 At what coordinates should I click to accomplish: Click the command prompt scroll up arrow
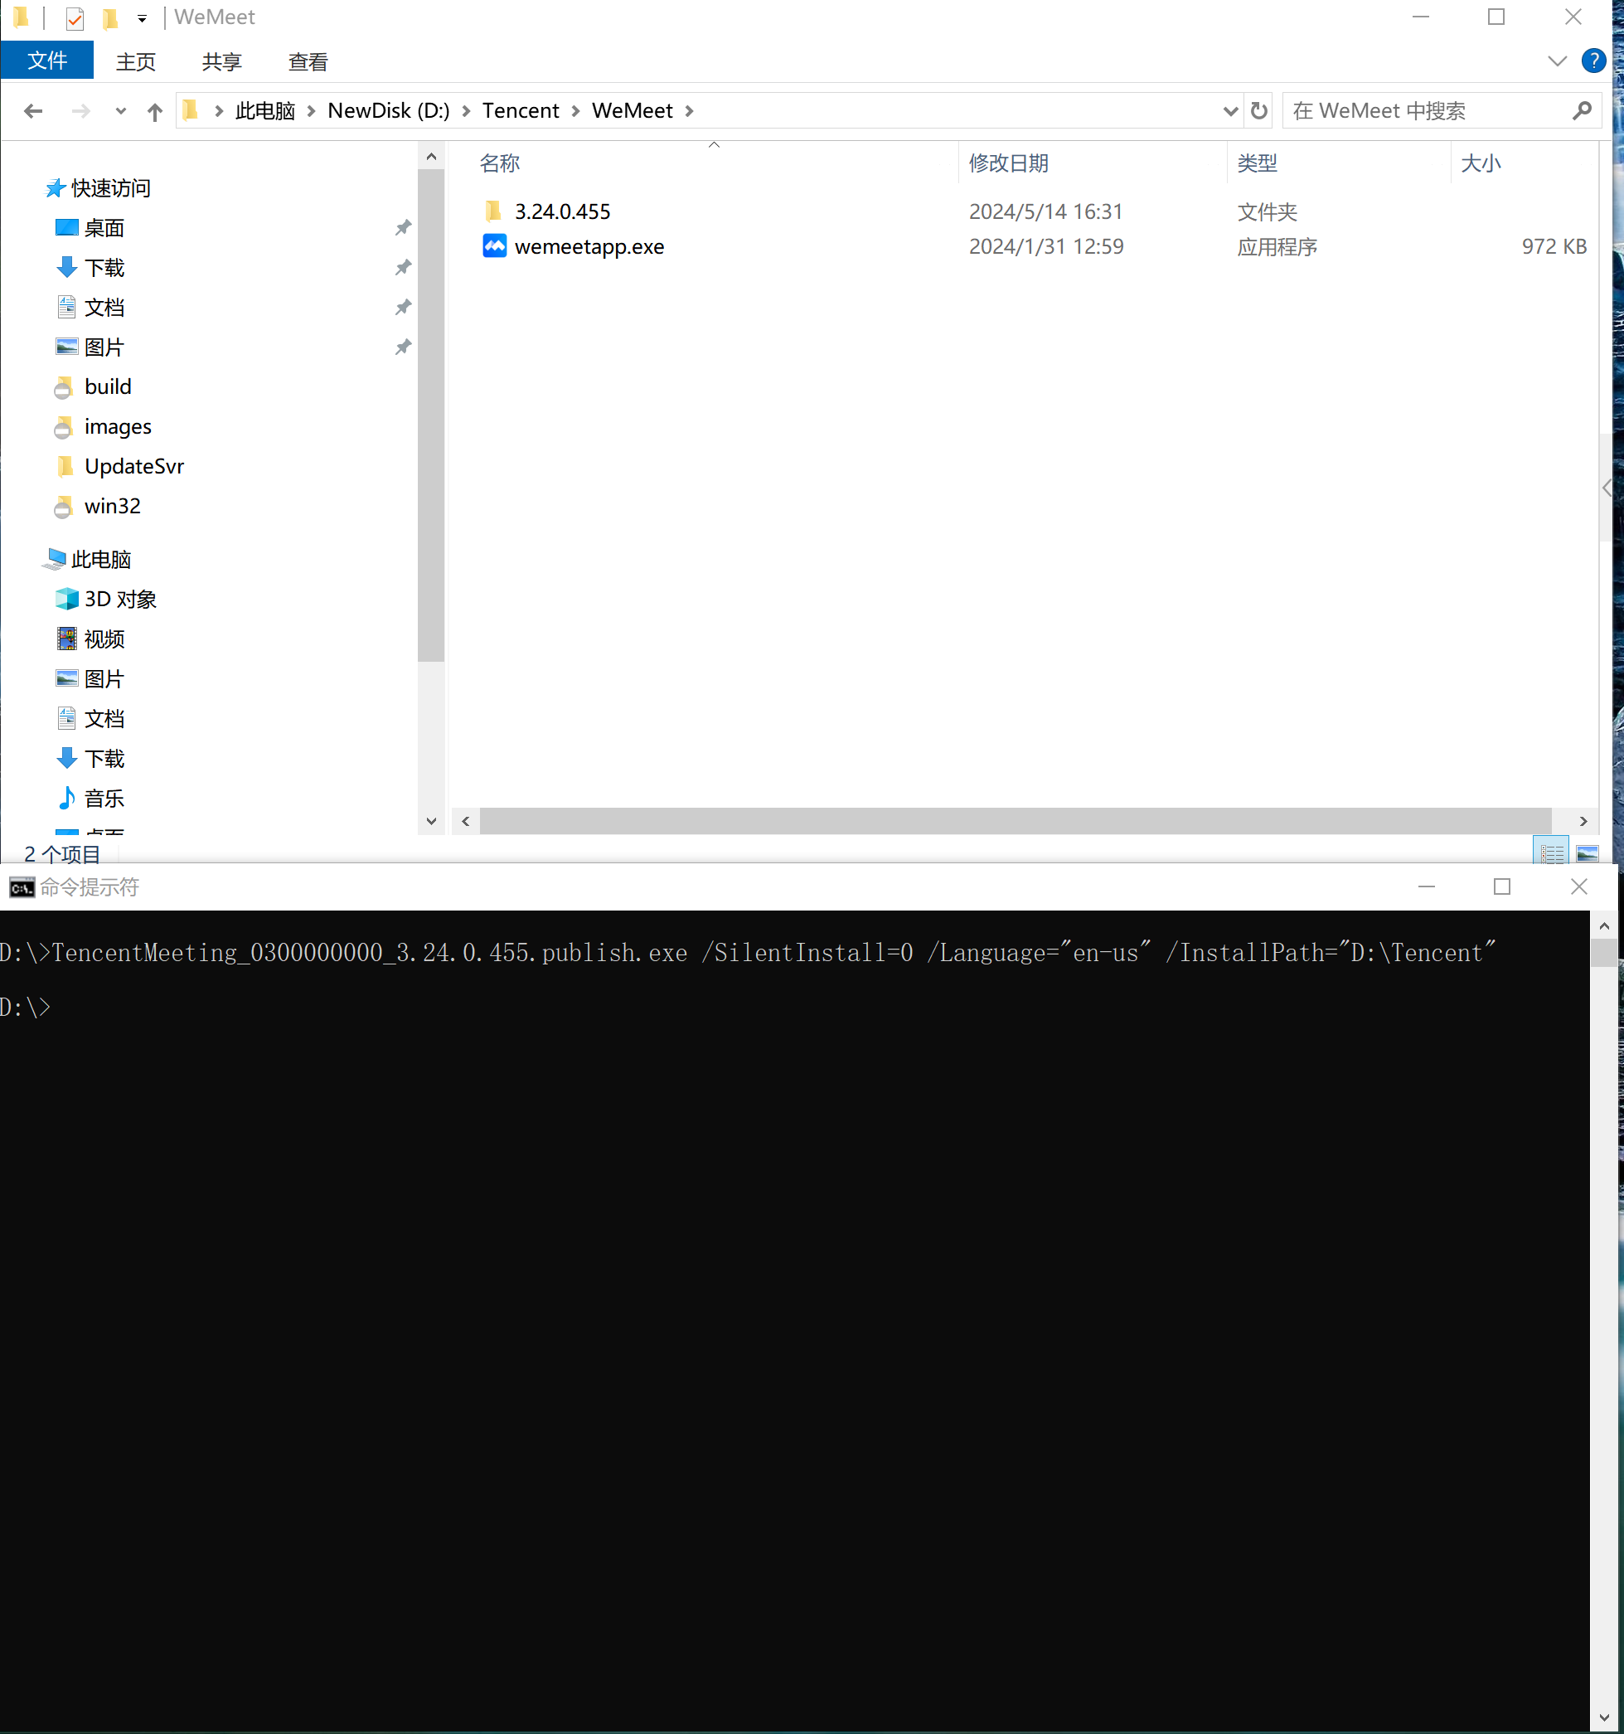pyautogui.click(x=1605, y=925)
